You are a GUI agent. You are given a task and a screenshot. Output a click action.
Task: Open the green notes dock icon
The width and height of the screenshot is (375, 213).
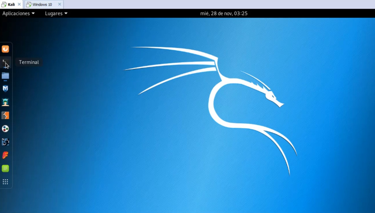[x=5, y=169]
